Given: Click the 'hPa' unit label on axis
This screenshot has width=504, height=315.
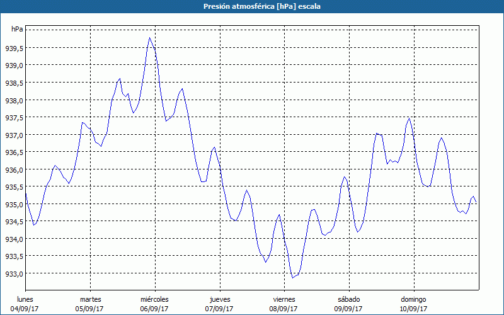Looking at the screenshot, I should pos(16,30).
